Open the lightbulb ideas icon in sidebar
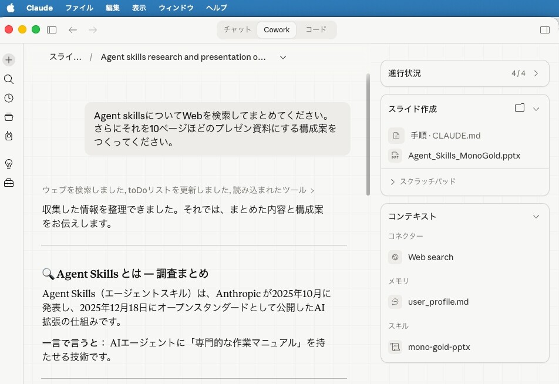Viewport: 559px width, 384px height. pyautogui.click(x=9, y=164)
